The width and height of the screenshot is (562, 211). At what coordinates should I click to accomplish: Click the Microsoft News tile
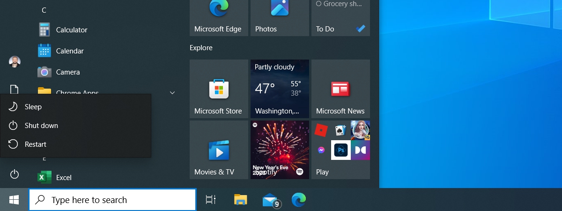340,89
